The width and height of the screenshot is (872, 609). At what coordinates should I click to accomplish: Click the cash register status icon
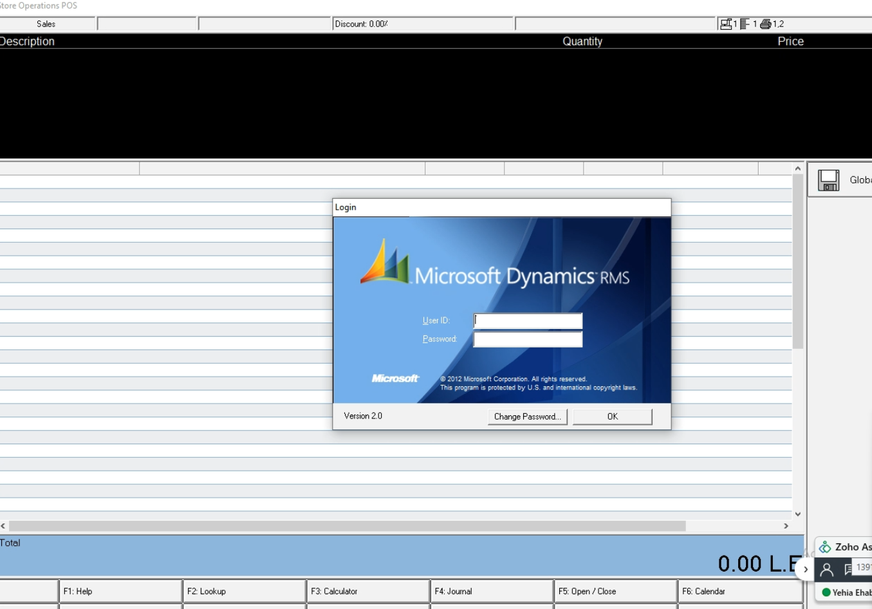(726, 24)
